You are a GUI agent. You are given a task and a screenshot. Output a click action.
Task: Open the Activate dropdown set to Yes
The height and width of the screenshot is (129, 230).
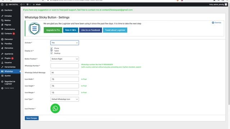click(x=65, y=43)
